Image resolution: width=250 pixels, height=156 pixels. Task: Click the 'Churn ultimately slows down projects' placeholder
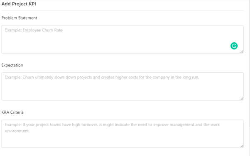click(x=57, y=77)
